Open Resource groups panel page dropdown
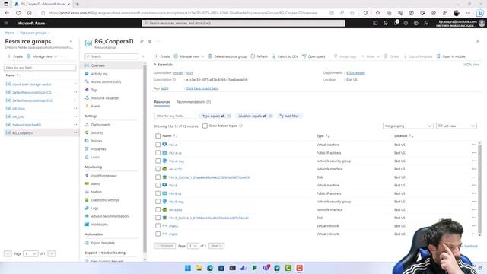 tap(30, 253)
